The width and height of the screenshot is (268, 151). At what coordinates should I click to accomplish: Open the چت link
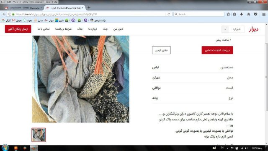point(106,29)
